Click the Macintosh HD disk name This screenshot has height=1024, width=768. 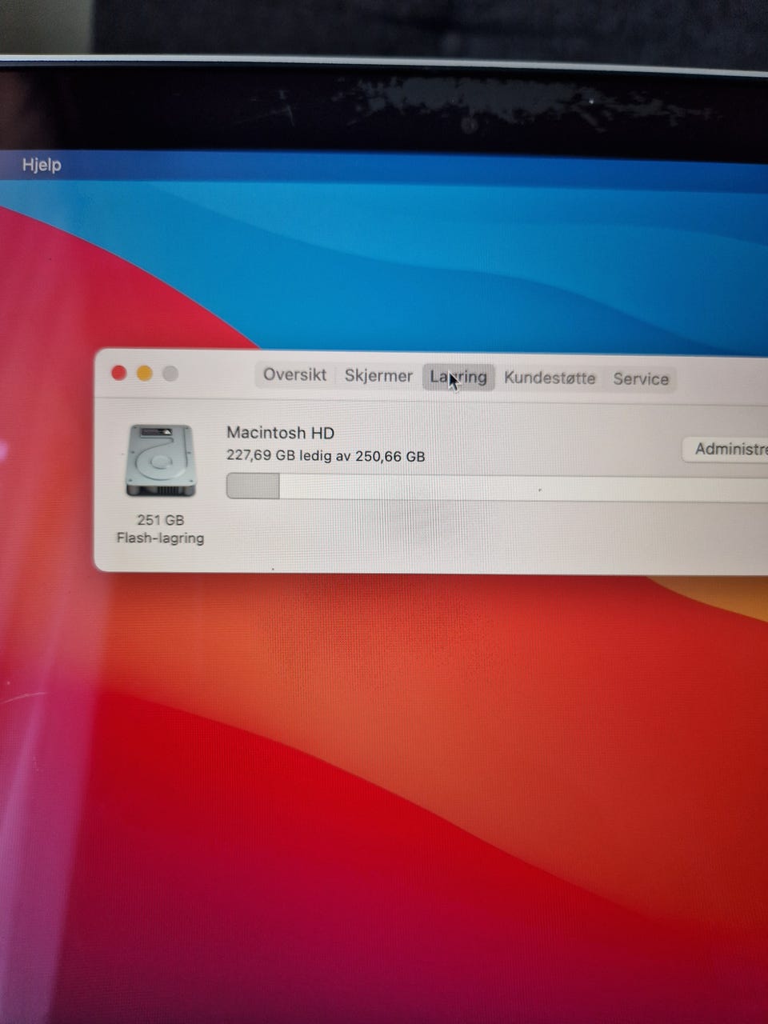click(281, 433)
